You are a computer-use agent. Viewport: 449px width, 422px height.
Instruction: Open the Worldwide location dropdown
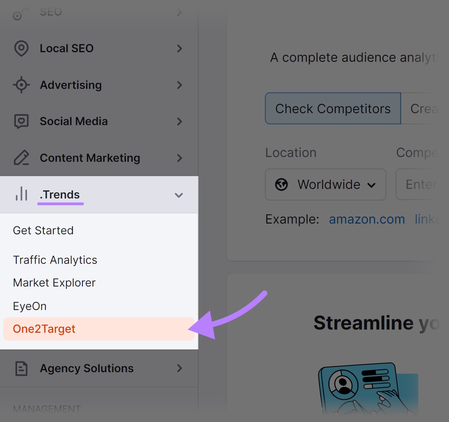(x=325, y=185)
